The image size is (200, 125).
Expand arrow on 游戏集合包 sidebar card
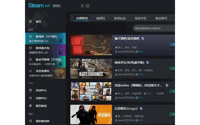(61, 52)
